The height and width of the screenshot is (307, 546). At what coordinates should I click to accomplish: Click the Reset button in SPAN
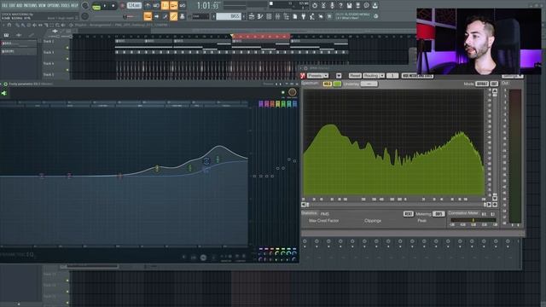[355, 76]
